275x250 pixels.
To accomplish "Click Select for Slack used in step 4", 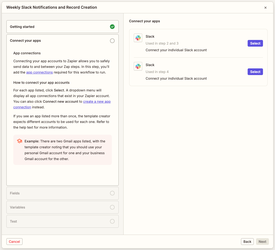I will 255,71.
